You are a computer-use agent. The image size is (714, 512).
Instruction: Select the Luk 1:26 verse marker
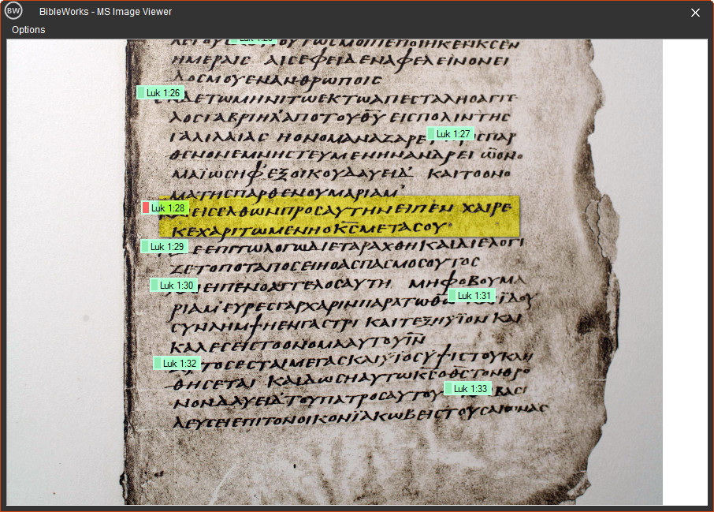(x=160, y=92)
